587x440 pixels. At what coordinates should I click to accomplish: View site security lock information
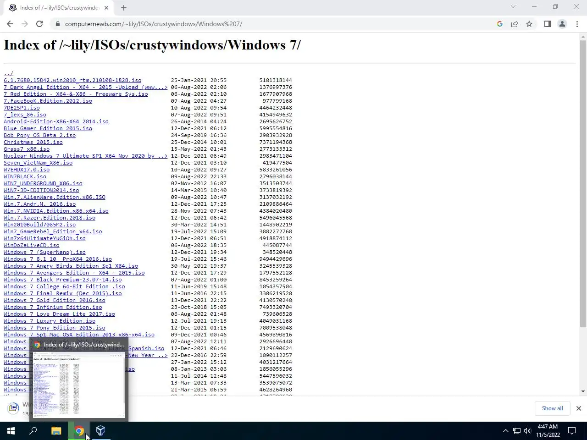[x=57, y=24]
